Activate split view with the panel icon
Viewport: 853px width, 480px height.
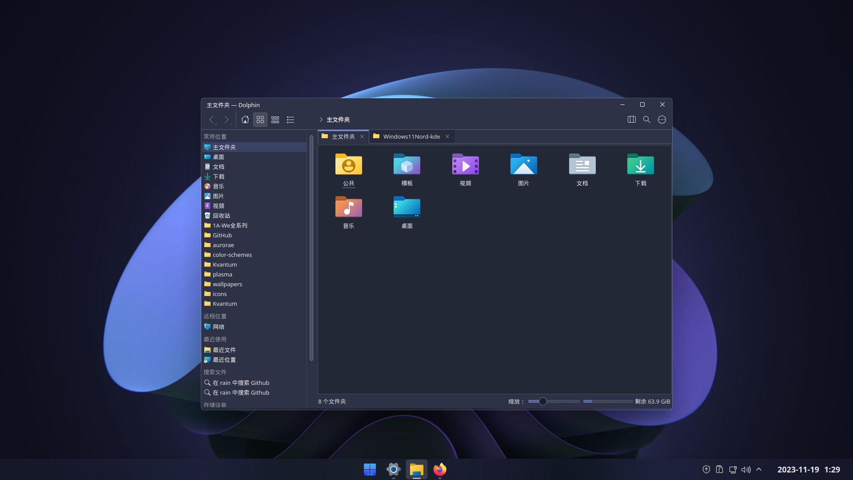631,119
